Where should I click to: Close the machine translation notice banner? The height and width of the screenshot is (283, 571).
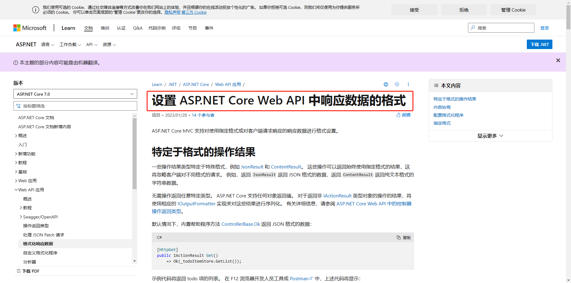point(558,60)
